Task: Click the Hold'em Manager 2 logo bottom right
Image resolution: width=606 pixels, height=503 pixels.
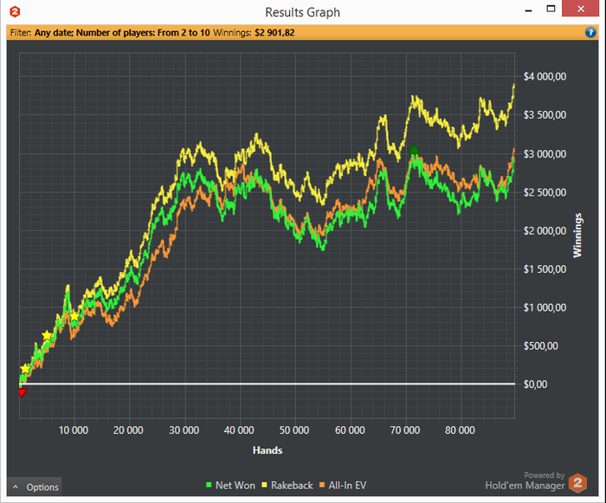Action: click(577, 483)
